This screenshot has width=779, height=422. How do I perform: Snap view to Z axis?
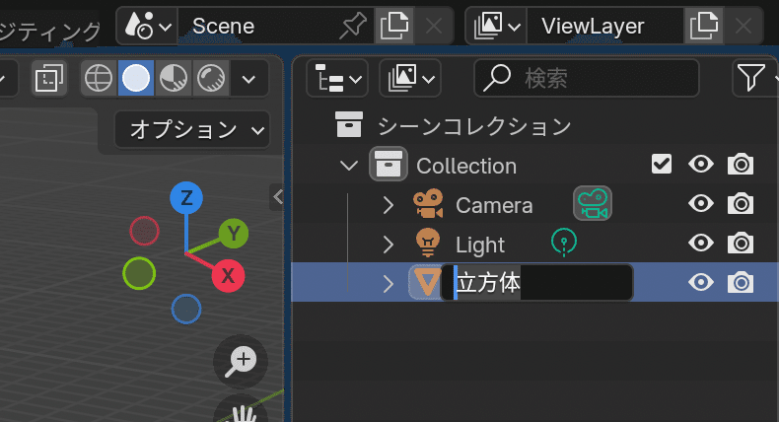(186, 198)
